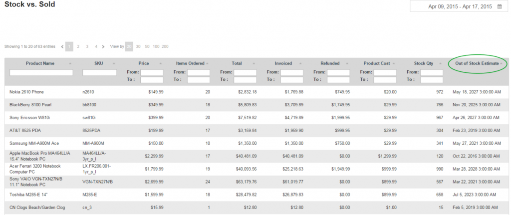Screen dimensions: 511x215
Task: Sort by SKU column arrow
Action: 114,63
